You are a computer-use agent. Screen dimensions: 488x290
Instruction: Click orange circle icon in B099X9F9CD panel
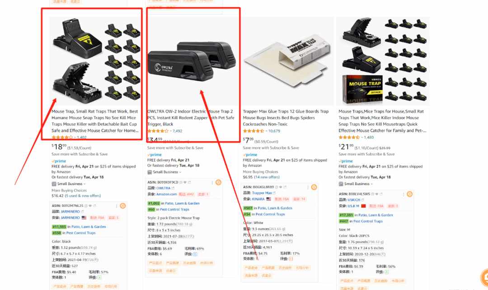point(219,182)
